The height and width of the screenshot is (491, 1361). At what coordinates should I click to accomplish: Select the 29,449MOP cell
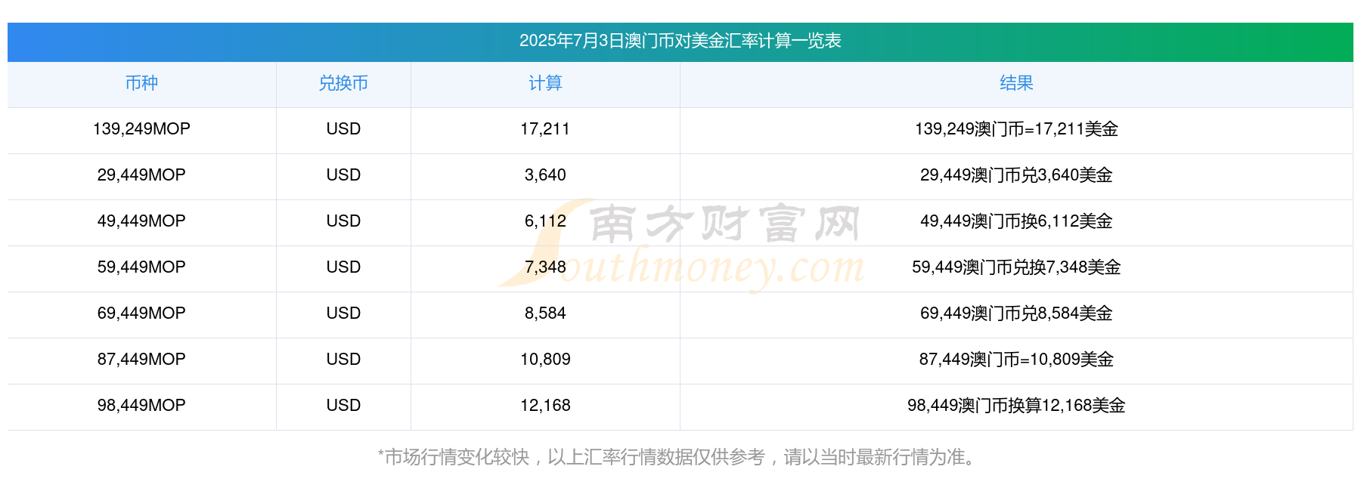point(141,175)
